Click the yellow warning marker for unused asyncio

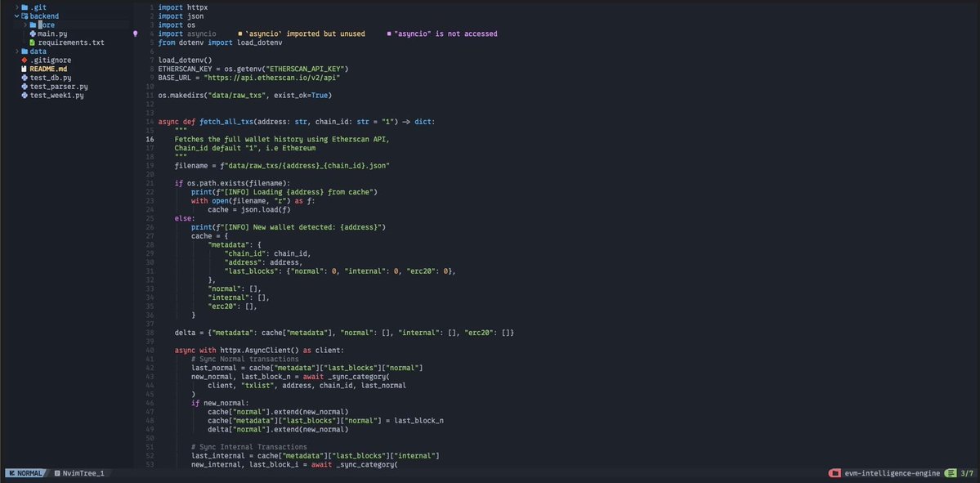coord(240,34)
